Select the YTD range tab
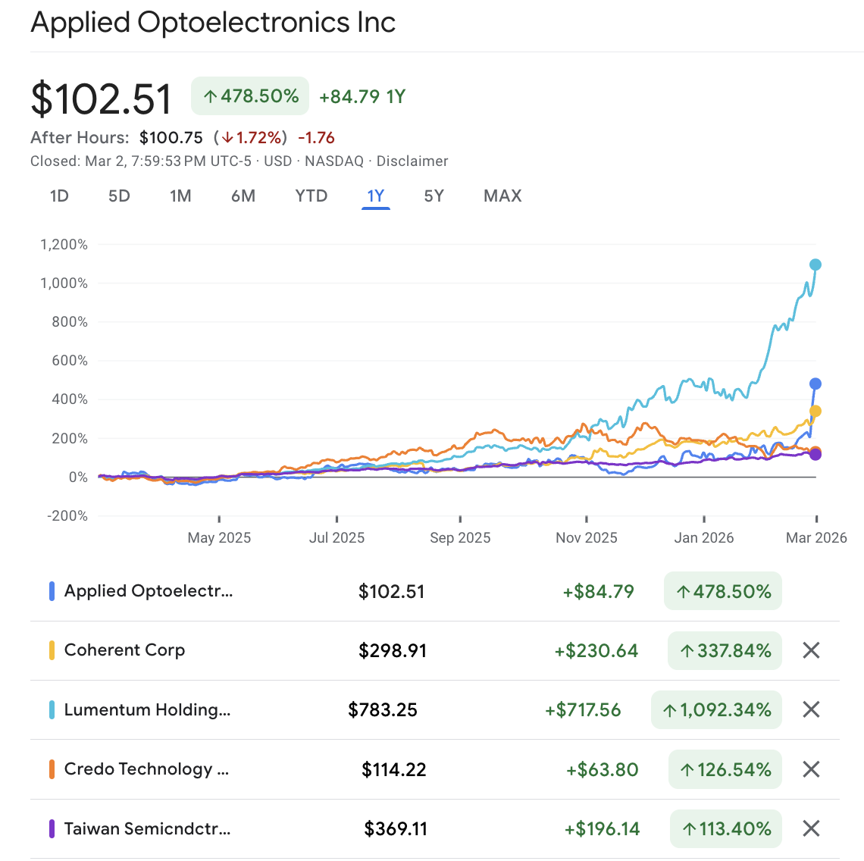The image size is (864, 861). point(311,196)
